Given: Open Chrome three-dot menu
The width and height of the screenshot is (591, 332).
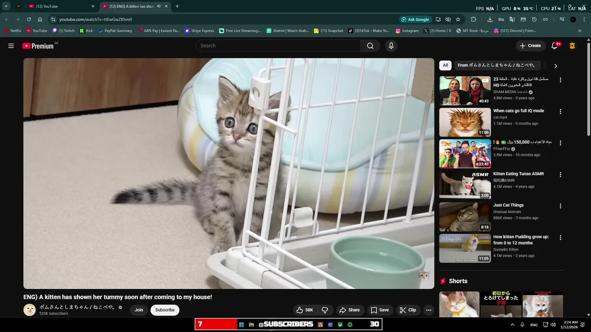Looking at the screenshot, I should pos(584,19).
